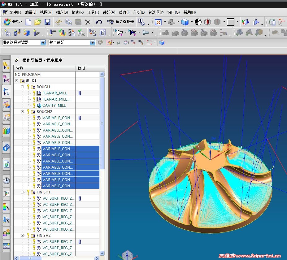The height and width of the screenshot is (260, 287).
Task: Click navigator horizontal scrollbar right arrow
Action: point(97,258)
